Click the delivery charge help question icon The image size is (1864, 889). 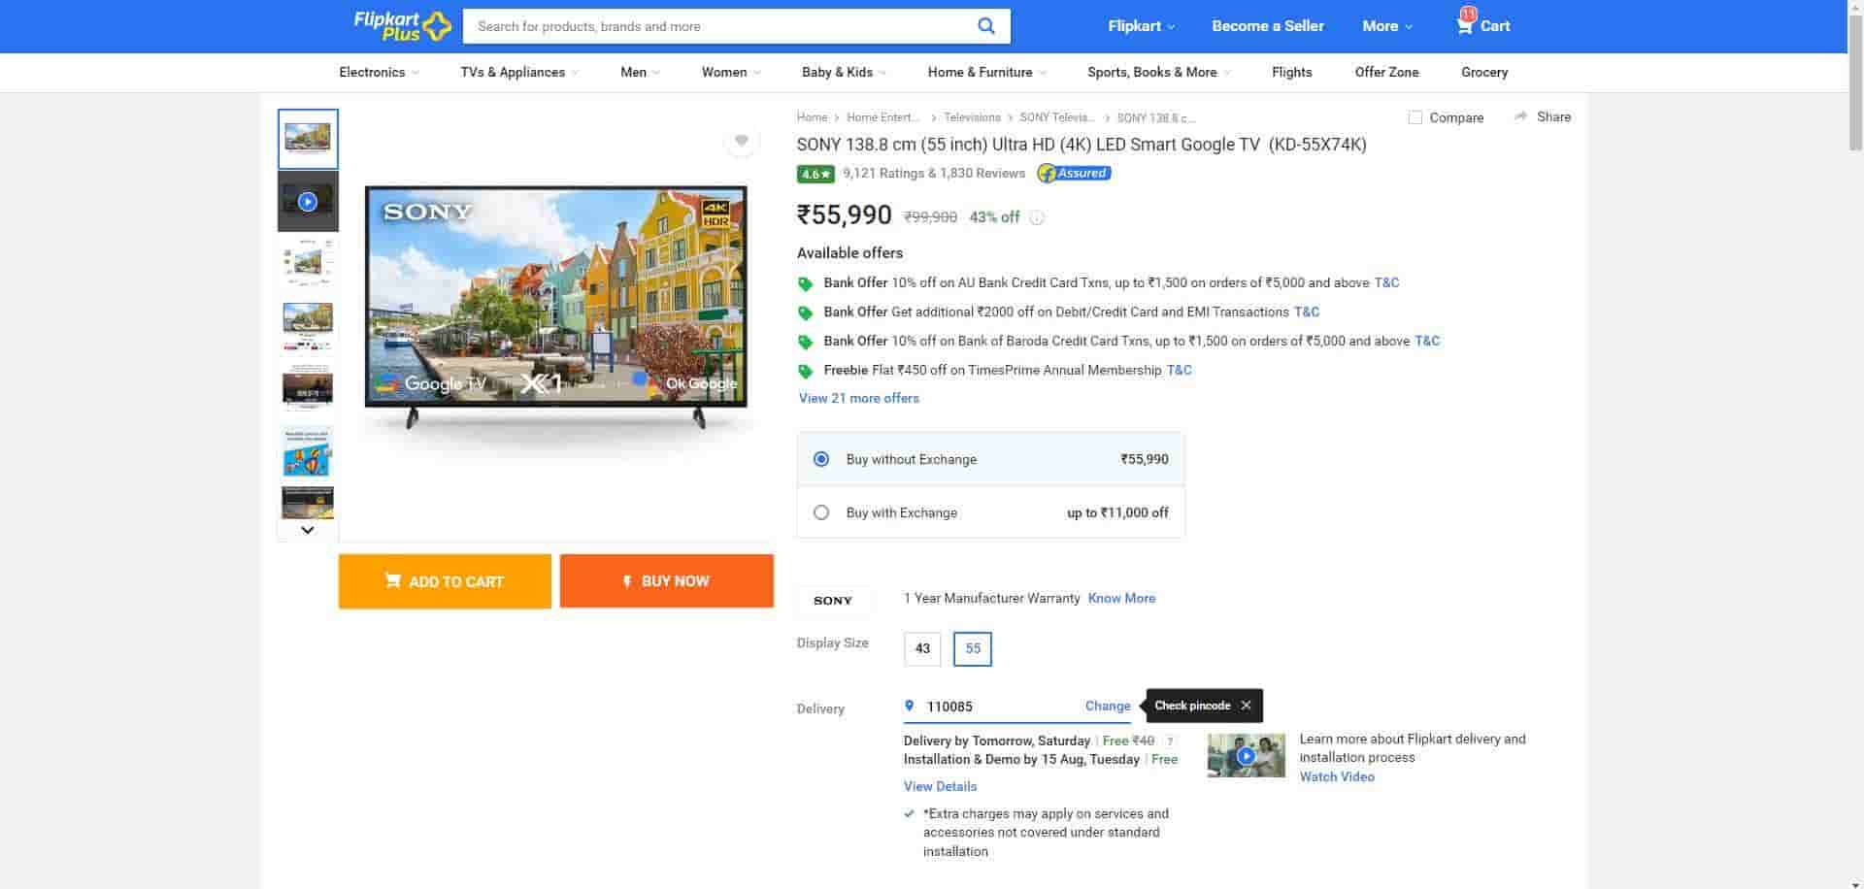coord(1170,741)
